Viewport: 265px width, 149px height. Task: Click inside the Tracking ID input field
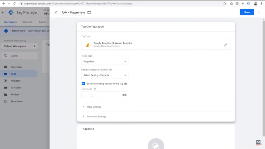tap(101, 95)
